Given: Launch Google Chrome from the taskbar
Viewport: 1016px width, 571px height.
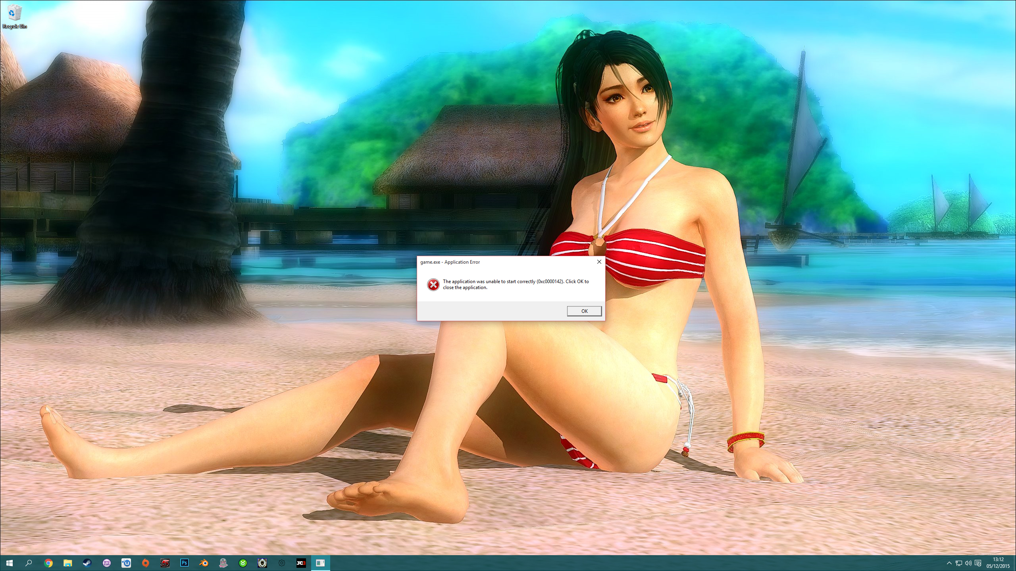Looking at the screenshot, I should click(x=48, y=563).
